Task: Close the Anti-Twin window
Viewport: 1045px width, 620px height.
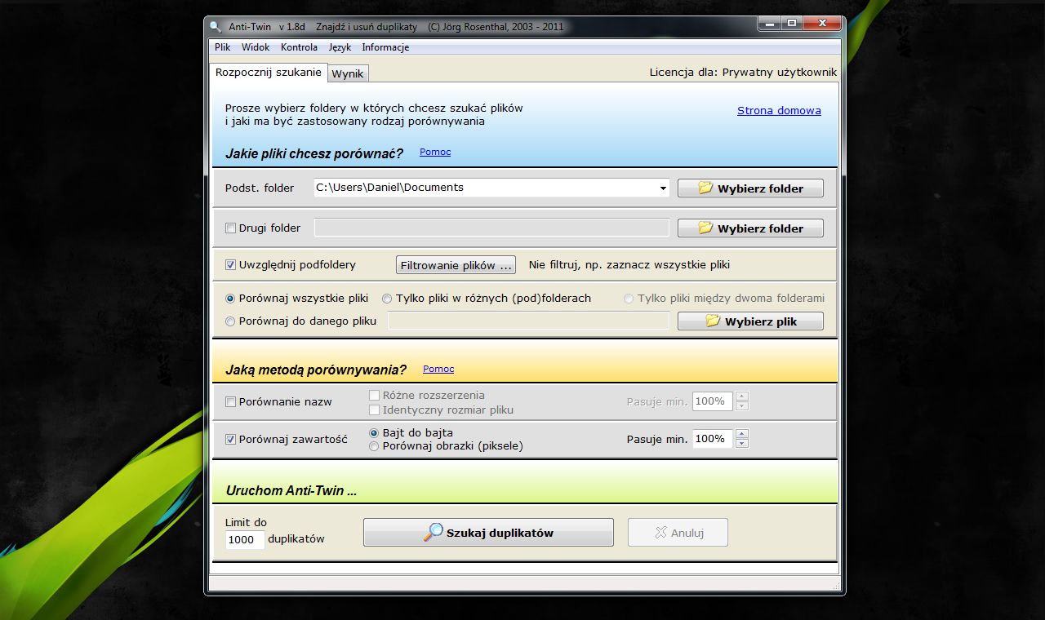Action: (820, 24)
